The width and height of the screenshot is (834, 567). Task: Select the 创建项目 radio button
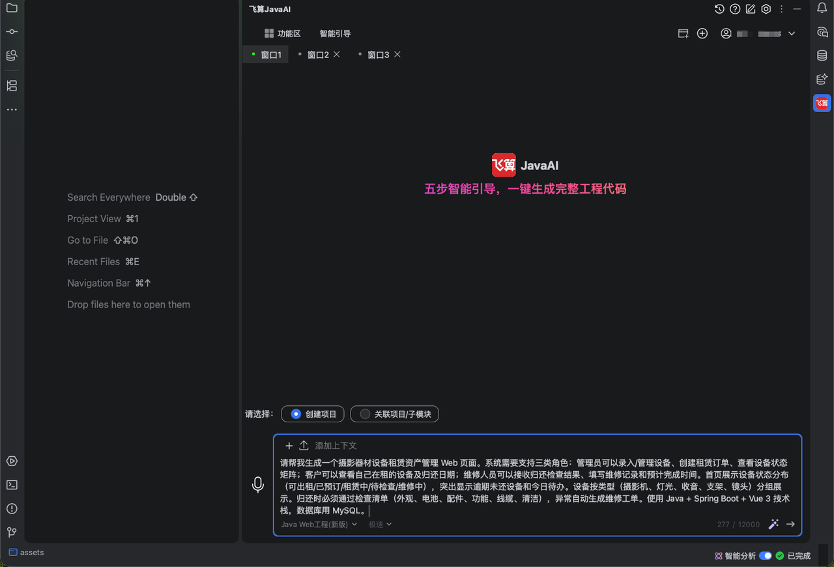coord(313,414)
